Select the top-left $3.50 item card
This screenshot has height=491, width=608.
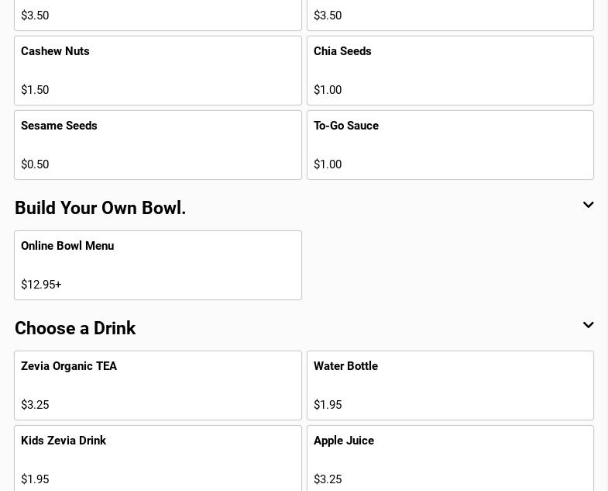[157, 15]
